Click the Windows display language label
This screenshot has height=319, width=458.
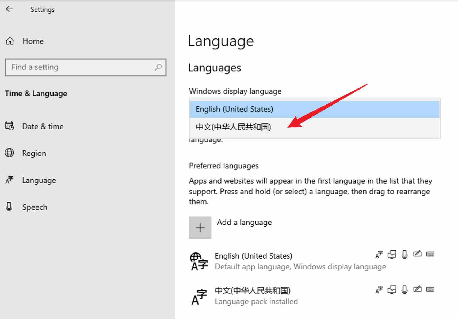point(235,91)
